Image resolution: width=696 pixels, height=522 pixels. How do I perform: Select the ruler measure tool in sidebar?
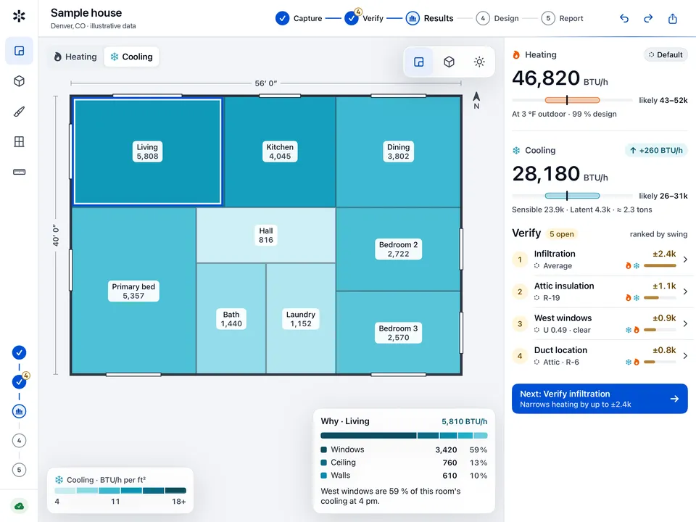pos(19,172)
